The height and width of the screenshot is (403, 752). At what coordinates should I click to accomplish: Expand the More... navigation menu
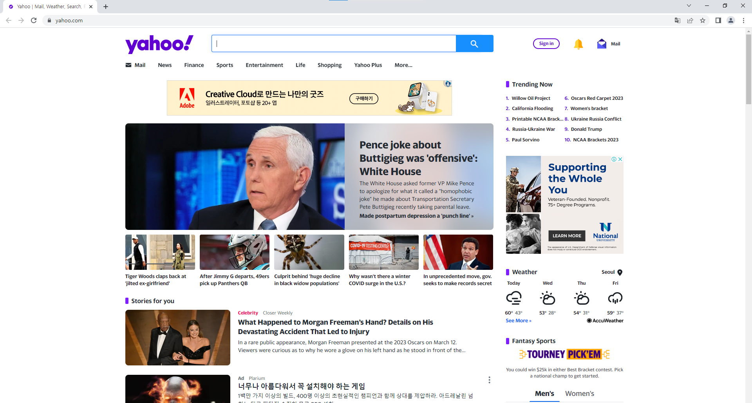pos(403,65)
